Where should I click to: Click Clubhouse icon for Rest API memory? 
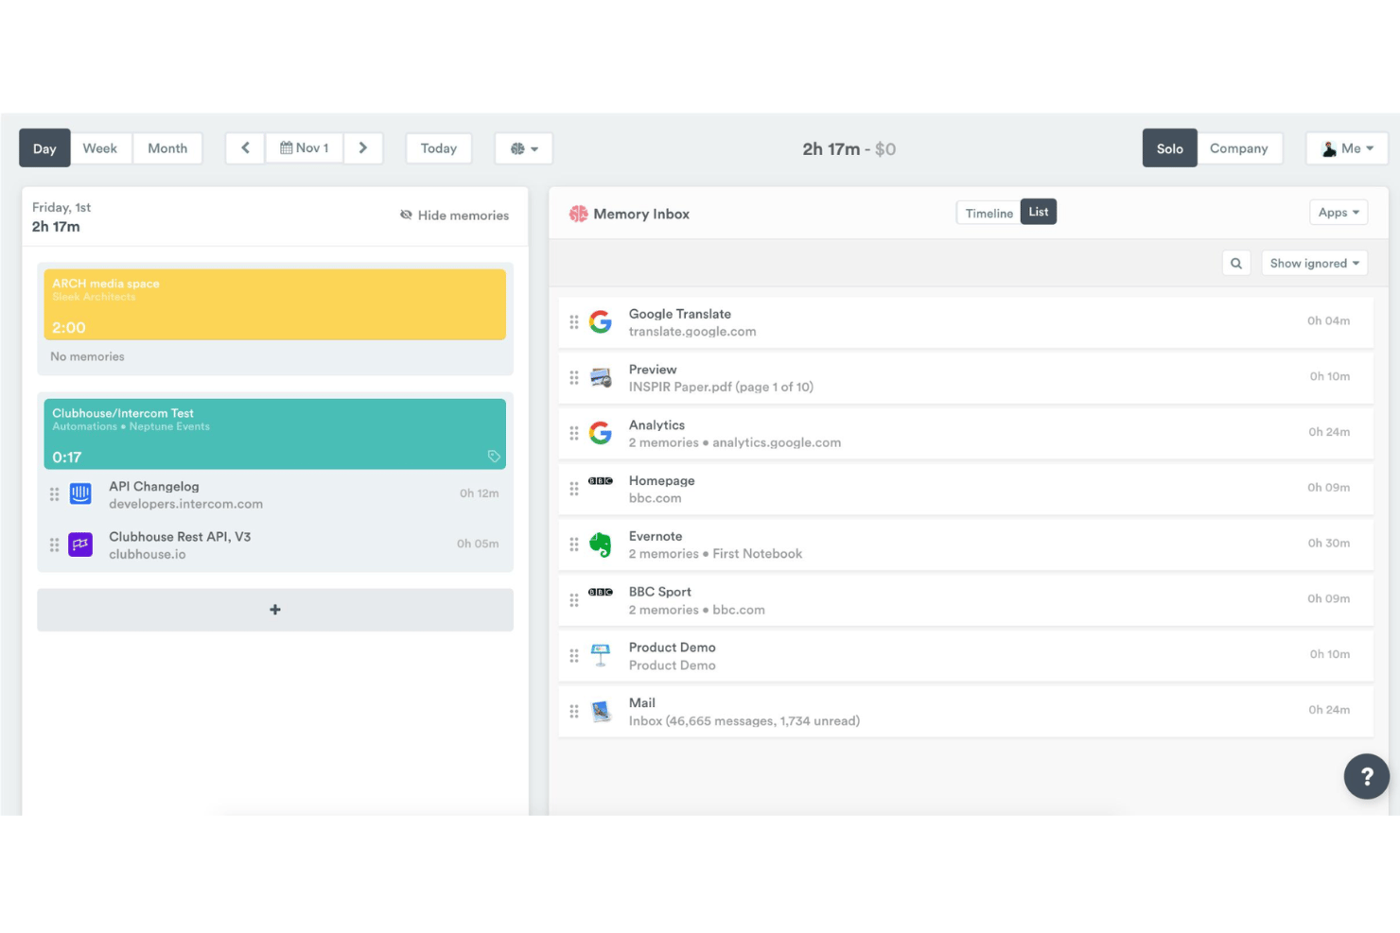pos(81,544)
